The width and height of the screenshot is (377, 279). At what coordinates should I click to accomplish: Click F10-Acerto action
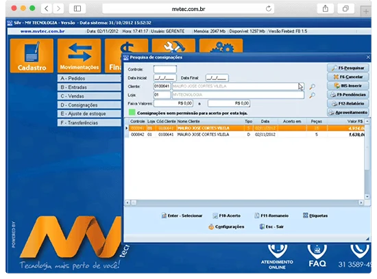(226, 215)
